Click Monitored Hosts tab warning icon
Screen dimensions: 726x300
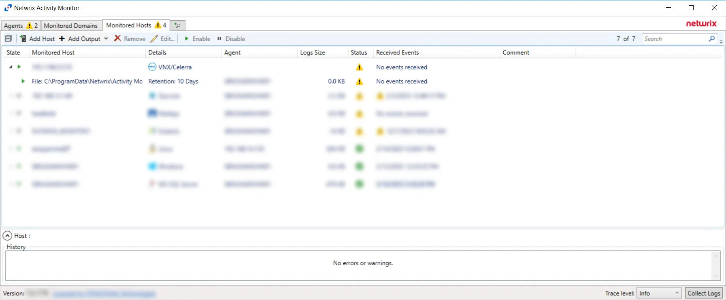click(x=158, y=25)
